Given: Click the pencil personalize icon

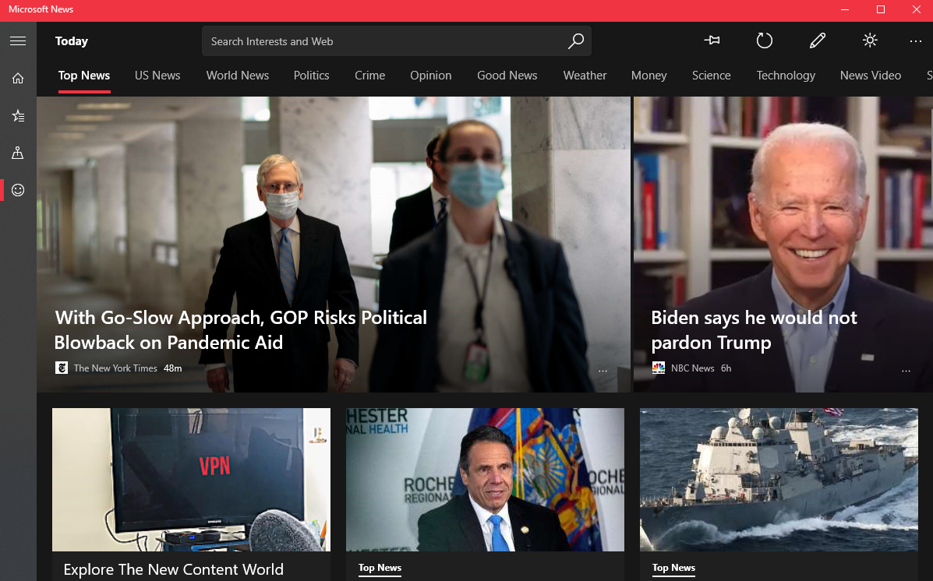Looking at the screenshot, I should tap(817, 41).
